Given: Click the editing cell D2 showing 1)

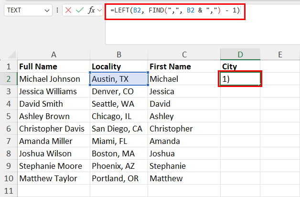Looking at the screenshot, I should tap(240, 79).
